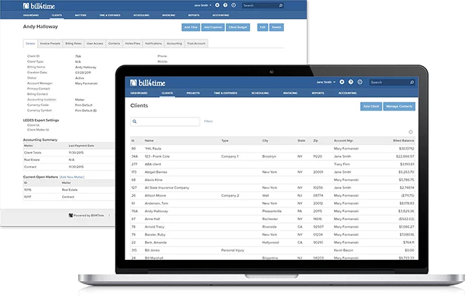Click the Add Time button

click(191, 28)
